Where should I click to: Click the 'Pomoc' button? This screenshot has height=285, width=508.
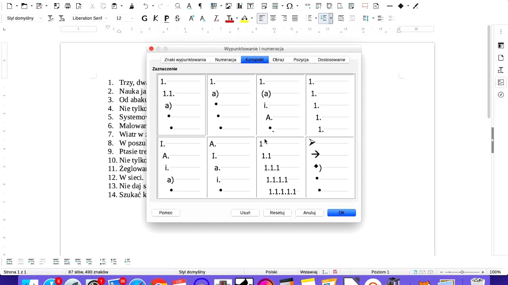(166, 213)
